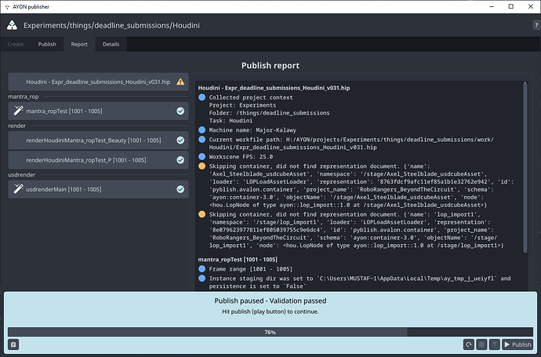Click 'Hit publish (play button) to continue.' text

(x=270, y=311)
